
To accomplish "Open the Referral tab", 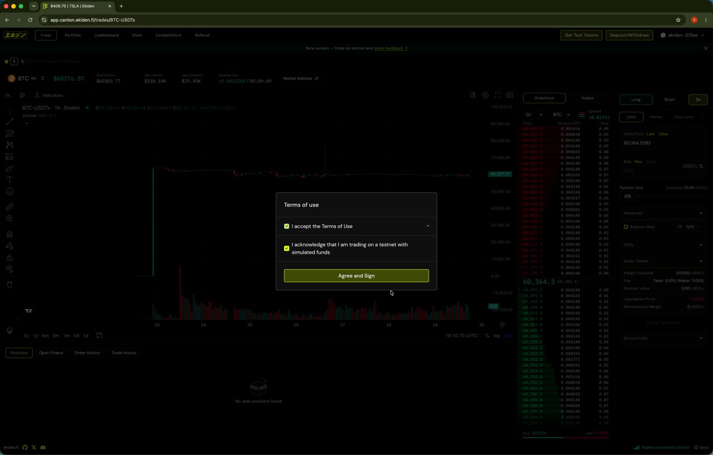I will coord(202,35).
